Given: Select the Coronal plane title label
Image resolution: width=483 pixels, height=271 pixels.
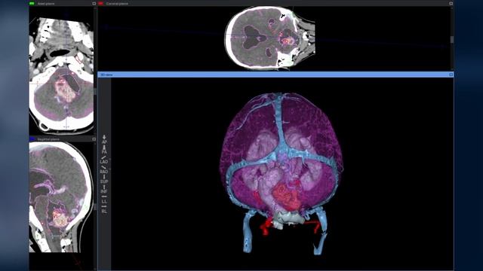Looking at the screenshot, I should pos(117,4).
